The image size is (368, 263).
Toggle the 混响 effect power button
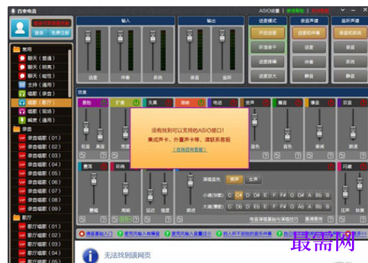click(201, 103)
